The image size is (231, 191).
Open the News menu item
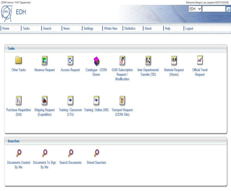66,28
